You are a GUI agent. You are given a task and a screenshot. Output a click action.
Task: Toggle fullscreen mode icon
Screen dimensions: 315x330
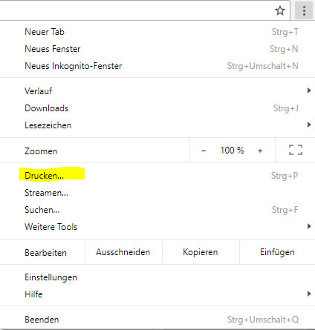[296, 150]
